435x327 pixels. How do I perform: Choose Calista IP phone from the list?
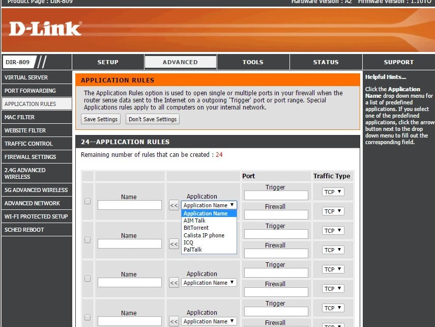click(209, 235)
